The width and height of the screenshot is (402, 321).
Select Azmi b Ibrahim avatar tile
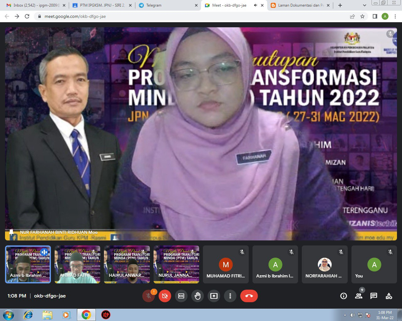(275, 265)
